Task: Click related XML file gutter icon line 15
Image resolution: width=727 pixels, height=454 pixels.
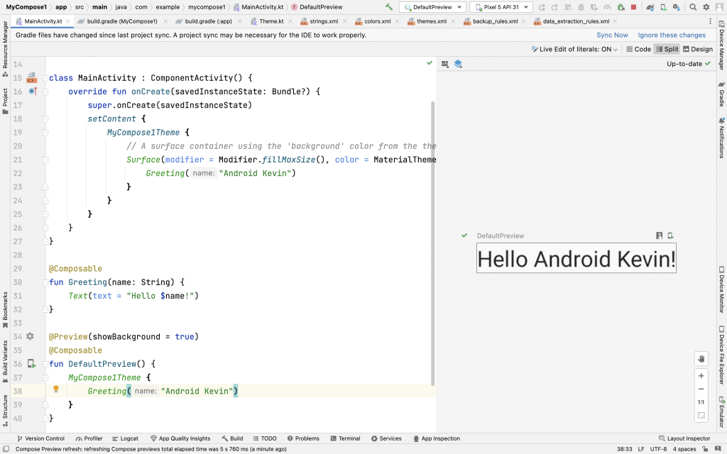Action: (31, 78)
